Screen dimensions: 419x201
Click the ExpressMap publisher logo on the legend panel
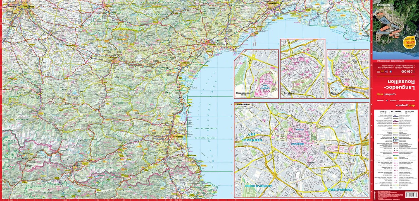coord(375,195)
